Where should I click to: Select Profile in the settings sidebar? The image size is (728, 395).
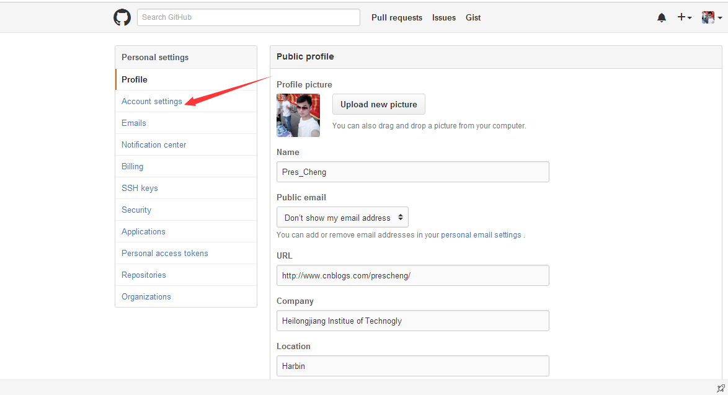(185, 79)
